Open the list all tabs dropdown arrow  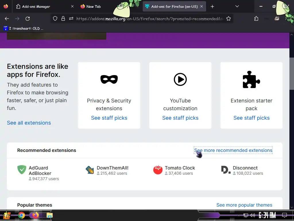tap(237, 6)
